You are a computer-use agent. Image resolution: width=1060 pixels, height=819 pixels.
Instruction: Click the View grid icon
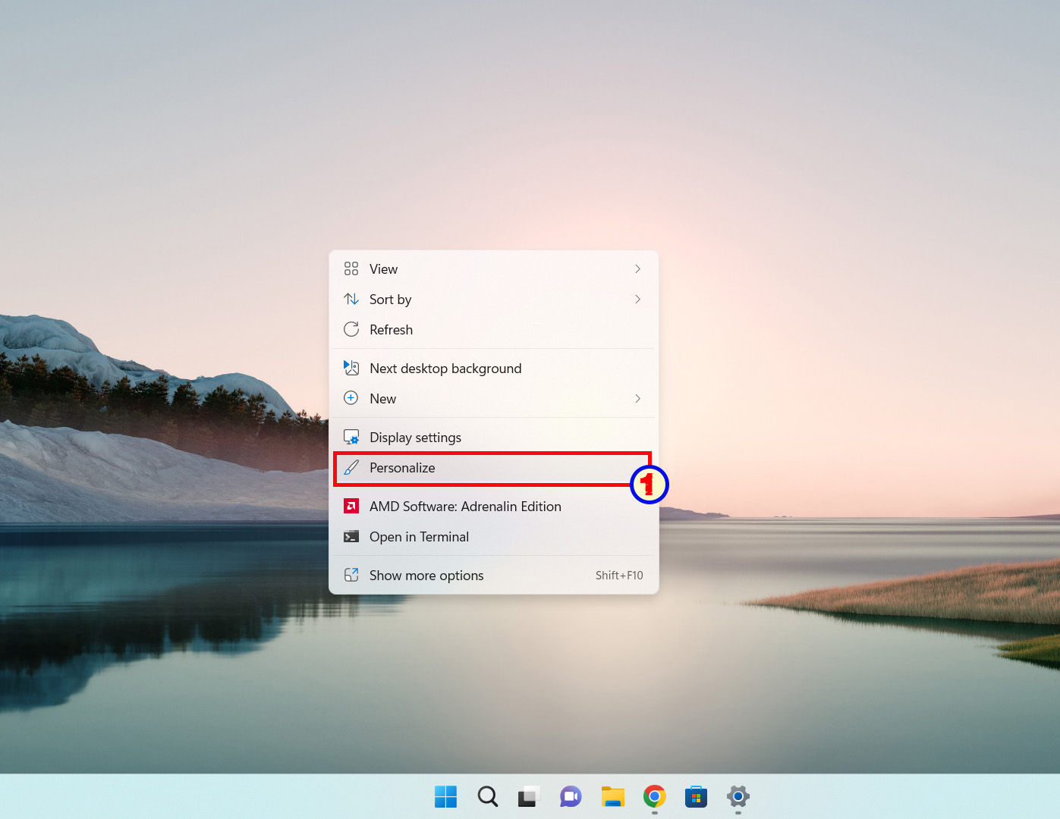[x=351, y=268]
